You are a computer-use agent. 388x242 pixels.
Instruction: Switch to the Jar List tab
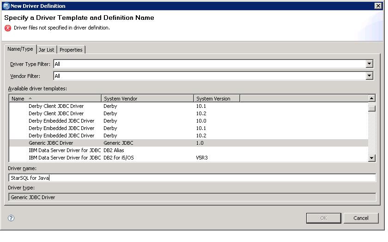[x=46, y=50]
